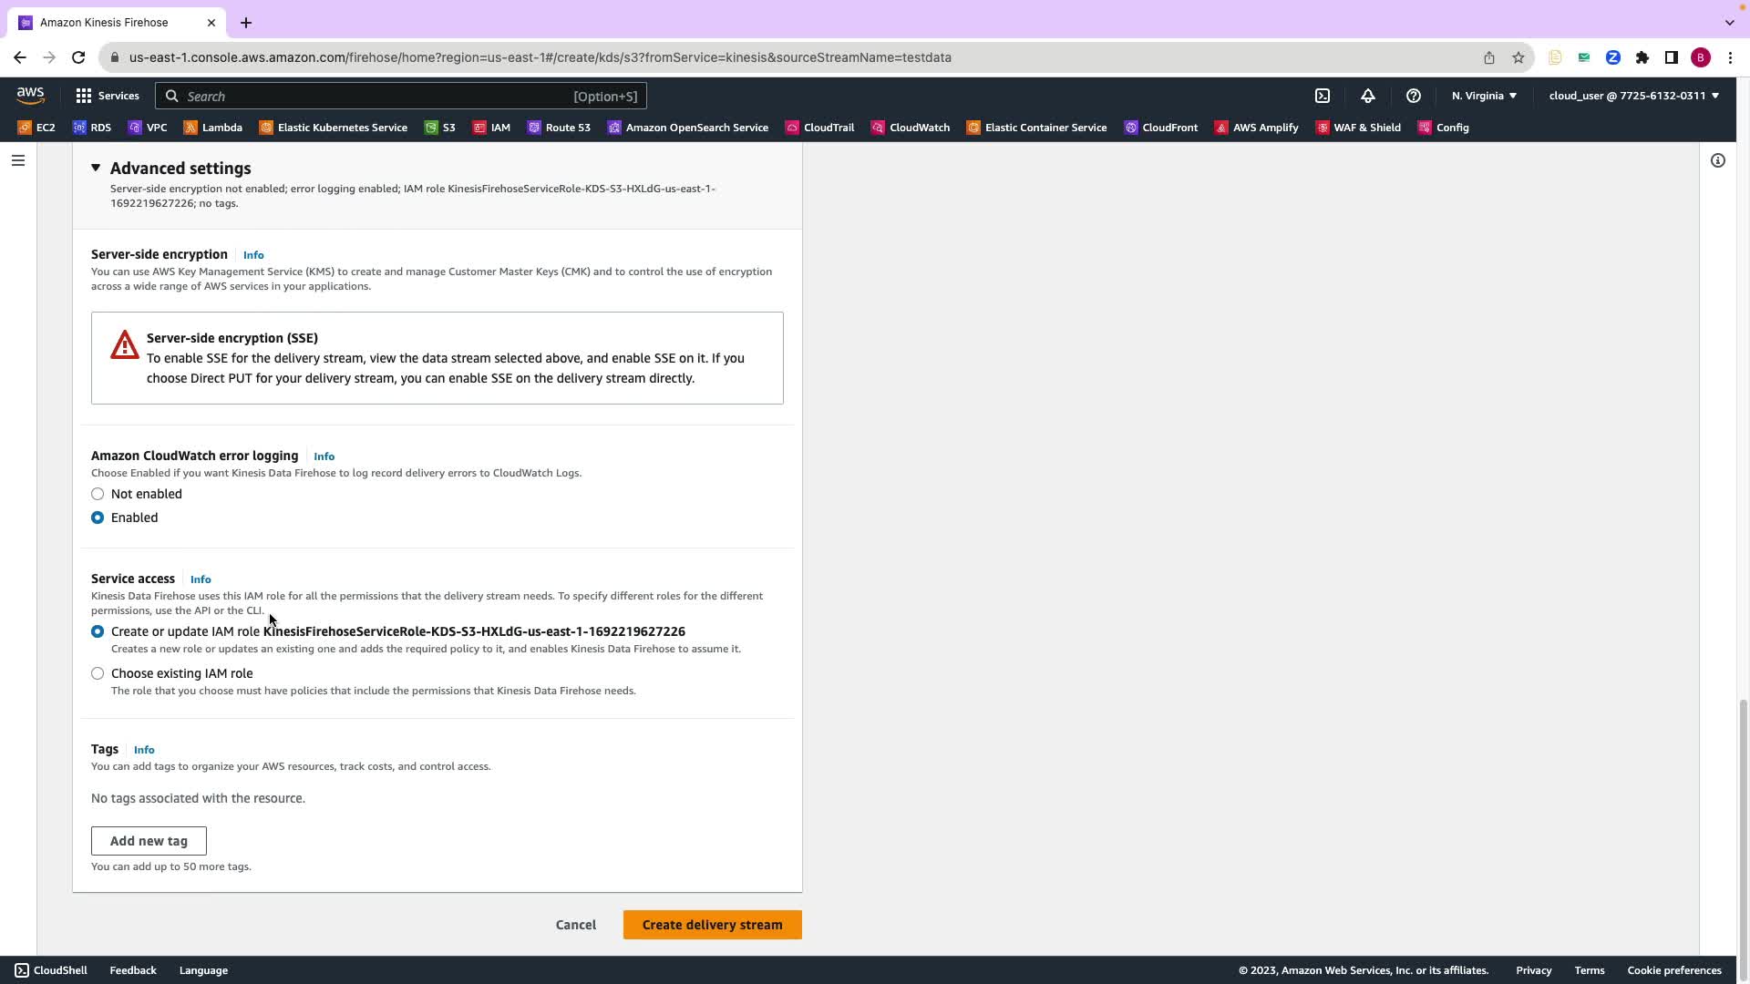Click the help question mark icon
Screen dimensions: 1750x984
coord(1414,96)
